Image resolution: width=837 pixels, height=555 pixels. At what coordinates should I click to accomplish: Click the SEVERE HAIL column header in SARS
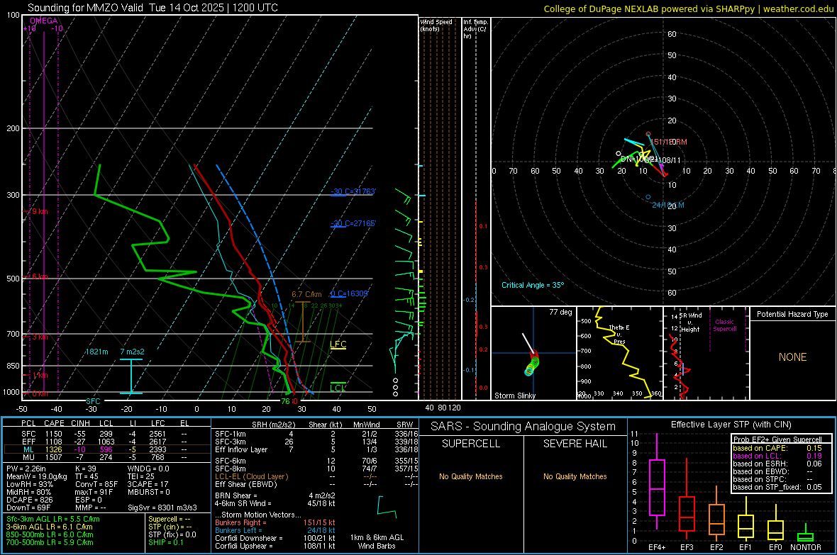tap(575, 444)
